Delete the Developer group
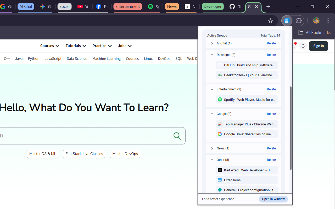The height and width of the screenshot is (209, 335). point(271,55)
